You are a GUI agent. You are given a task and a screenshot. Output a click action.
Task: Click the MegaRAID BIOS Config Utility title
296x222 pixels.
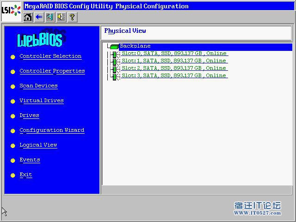tap(107, 6)
